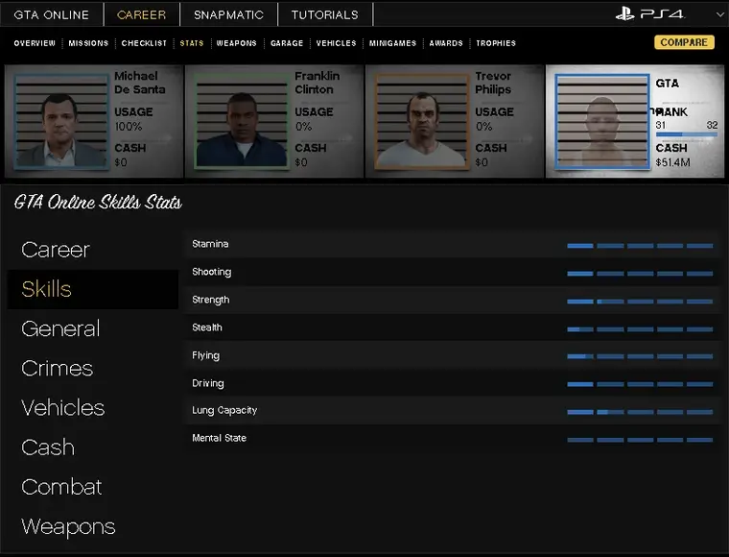The height and width of the screenshot is (557, 729).
Task: Open the MISSIONS submenu link
Action: (88, 43)
